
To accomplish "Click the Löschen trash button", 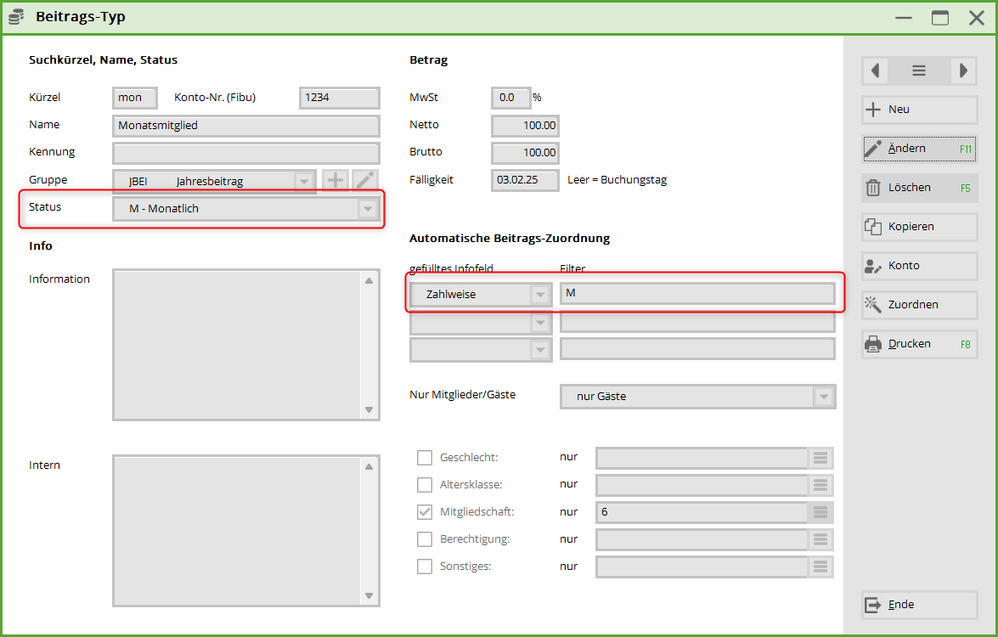I will click(919, 188).
